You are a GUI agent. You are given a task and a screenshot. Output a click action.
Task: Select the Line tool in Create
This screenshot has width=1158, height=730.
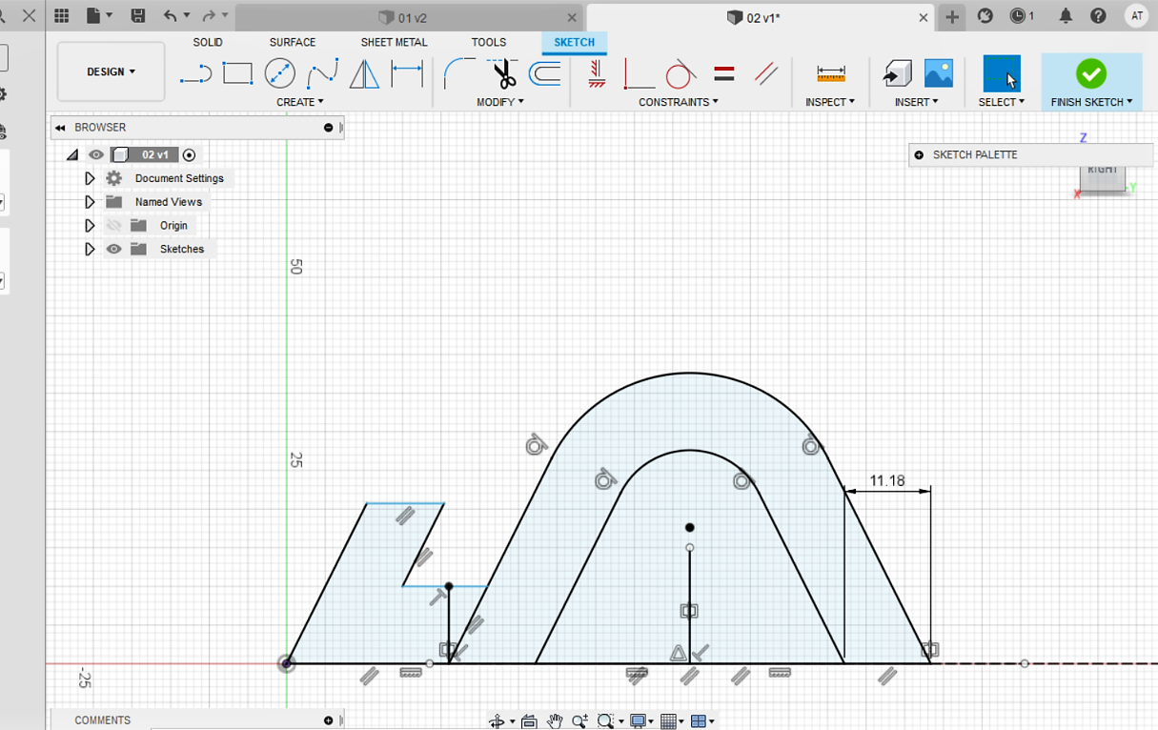(195, 73)
